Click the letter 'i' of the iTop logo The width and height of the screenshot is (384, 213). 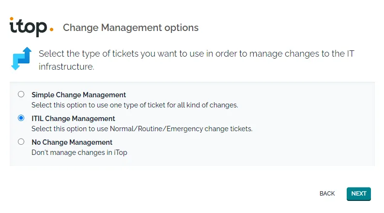coord(12,26)
